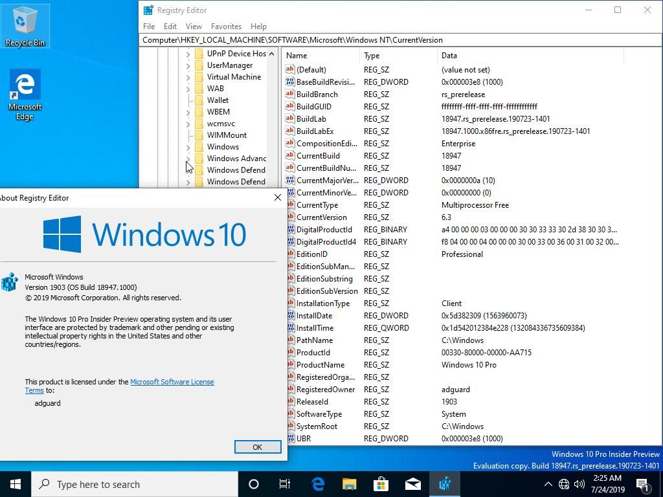Open the Favorites menu

226,26
